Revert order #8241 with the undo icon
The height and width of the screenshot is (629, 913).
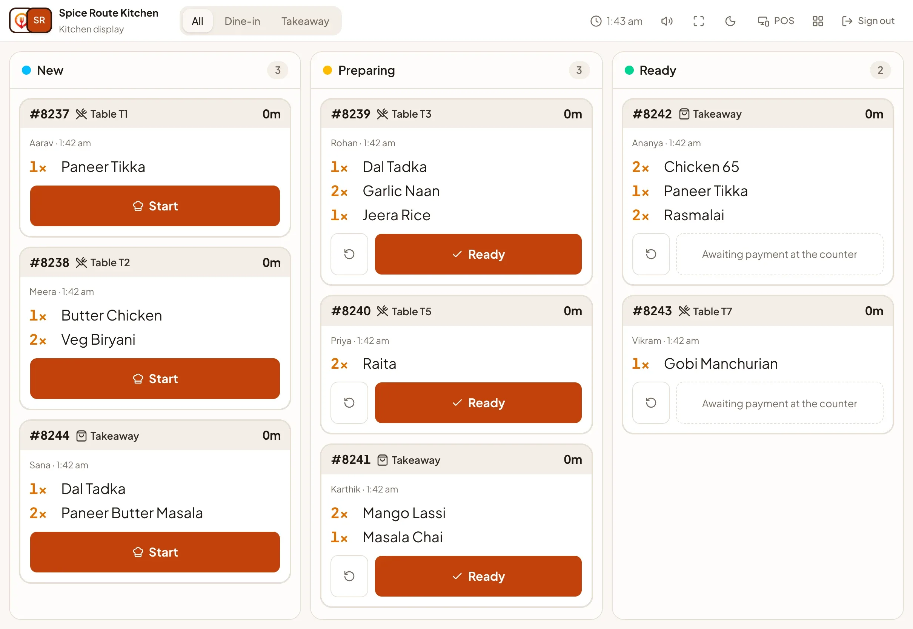(349, 576)
